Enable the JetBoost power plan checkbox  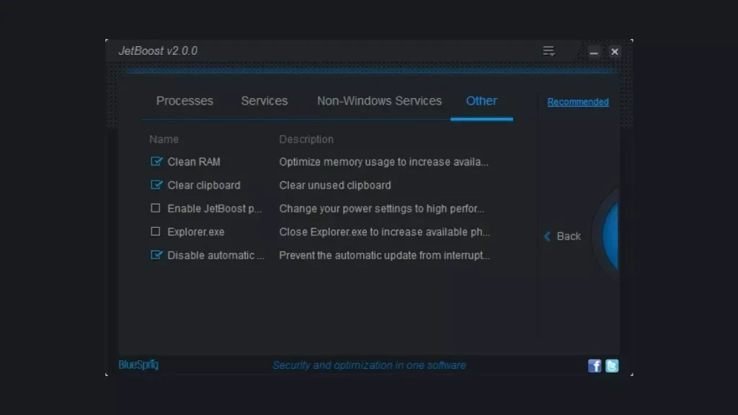pyautogui.click(x=156, y=208)
